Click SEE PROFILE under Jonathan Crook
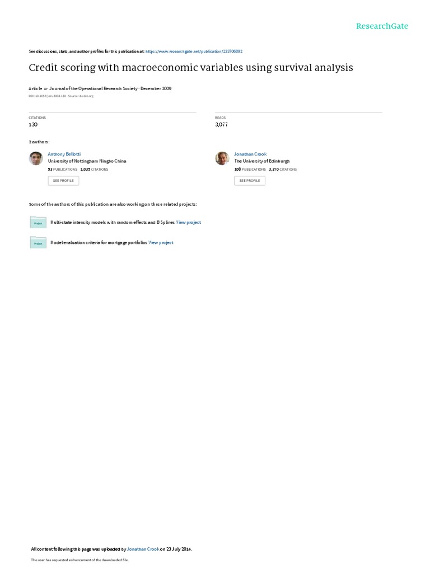This screenshot has height=573, width=430. coord(250,181)
